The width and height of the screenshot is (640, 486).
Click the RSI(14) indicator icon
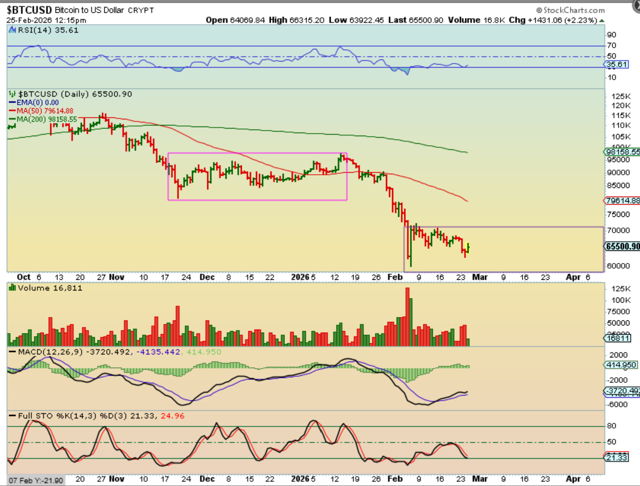(13, 30)
